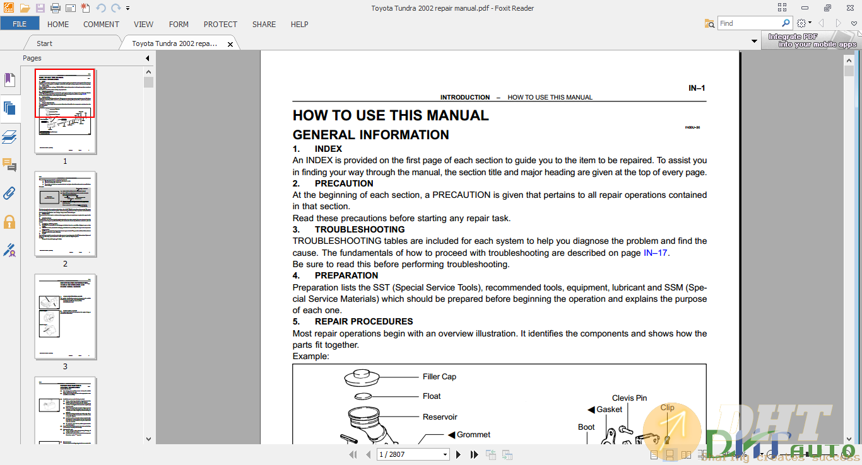The width and height of the screenshot is (862, 465).
Task: Select page 2 thumbnail
Action: [65, 214]
